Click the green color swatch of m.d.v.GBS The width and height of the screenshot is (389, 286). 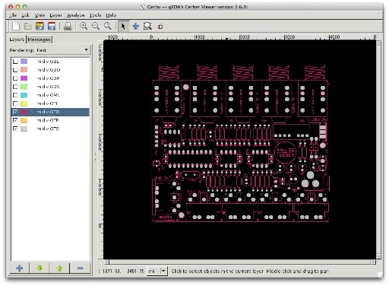pos(24,87)
